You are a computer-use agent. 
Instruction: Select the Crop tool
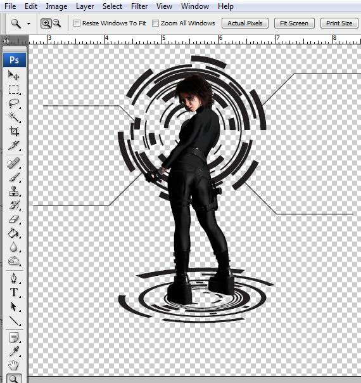click(14, 131)
